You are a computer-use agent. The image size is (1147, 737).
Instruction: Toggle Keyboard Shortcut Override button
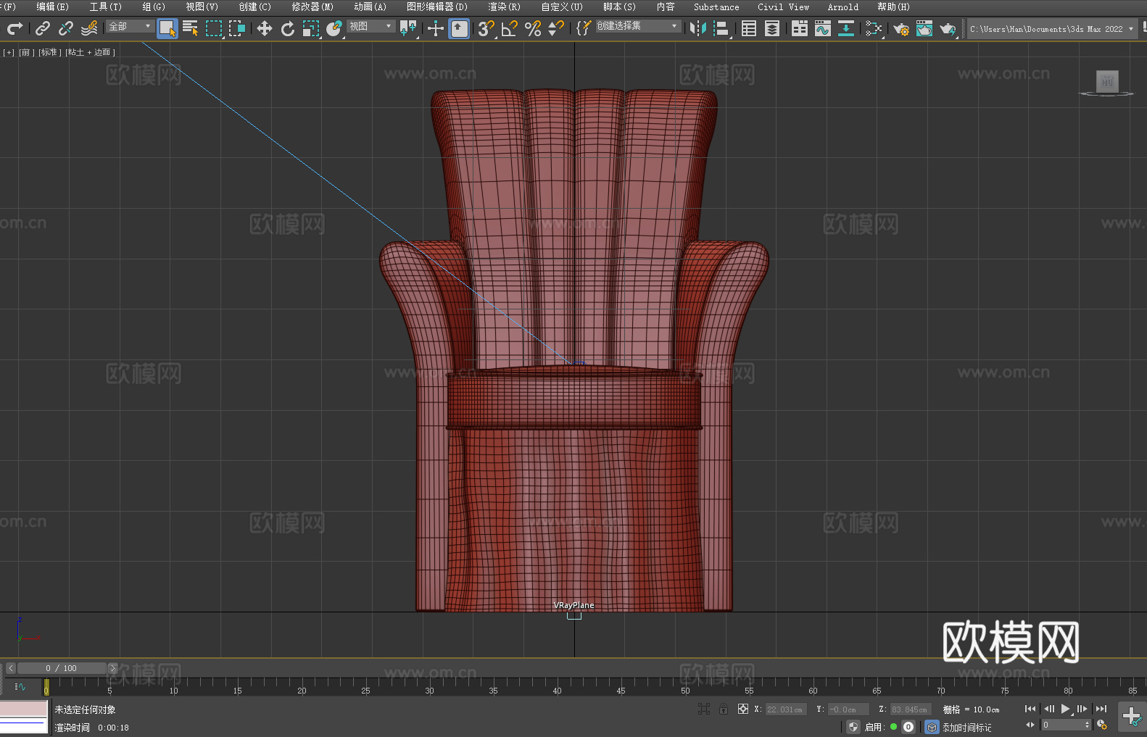click(459, 28)
